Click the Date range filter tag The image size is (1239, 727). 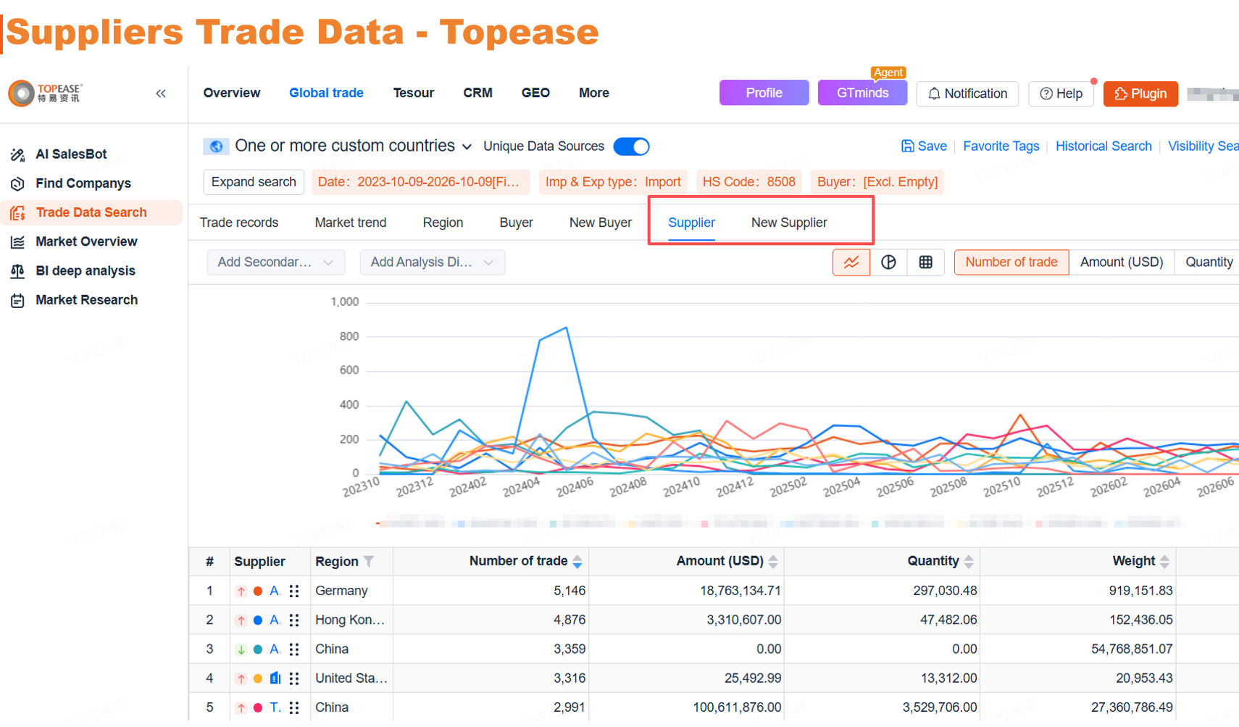420,182
